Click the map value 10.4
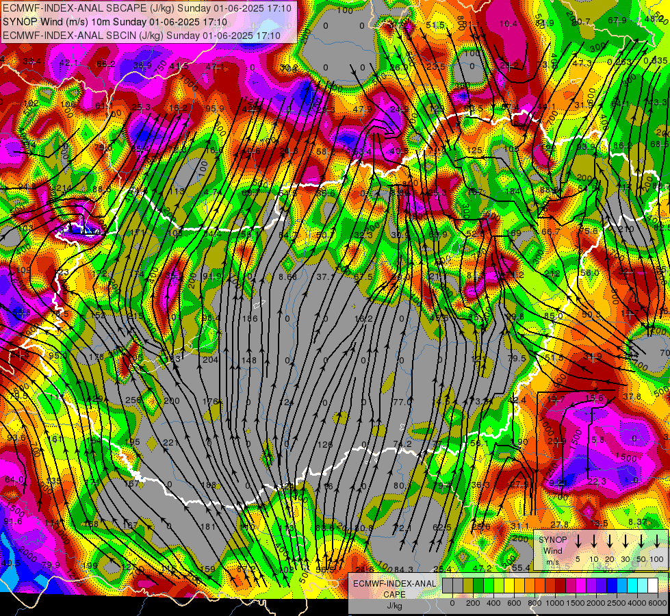 508,24
